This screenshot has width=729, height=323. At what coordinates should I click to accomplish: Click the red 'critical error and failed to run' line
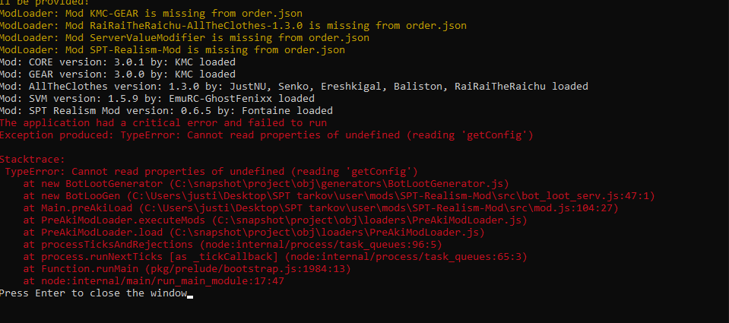click(x=163, y=122)
